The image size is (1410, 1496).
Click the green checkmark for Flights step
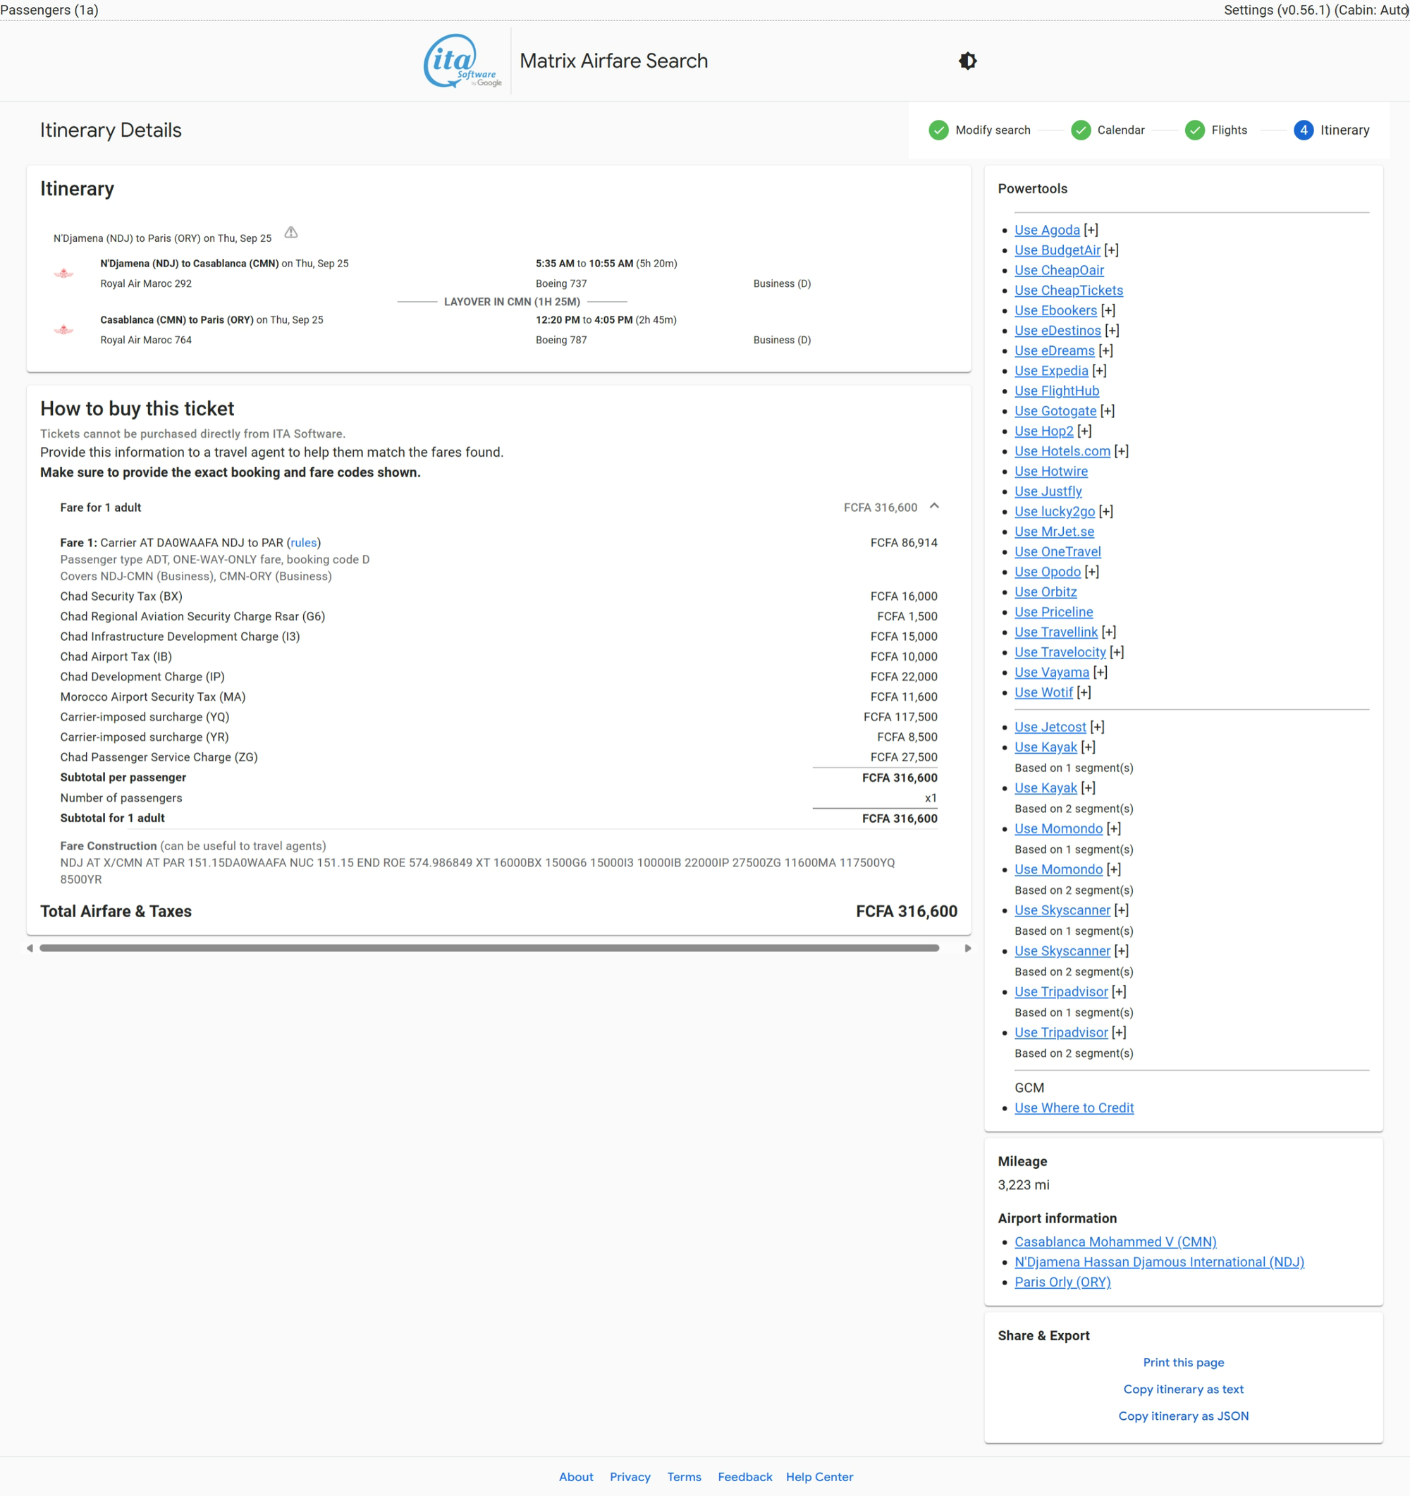1194,130
